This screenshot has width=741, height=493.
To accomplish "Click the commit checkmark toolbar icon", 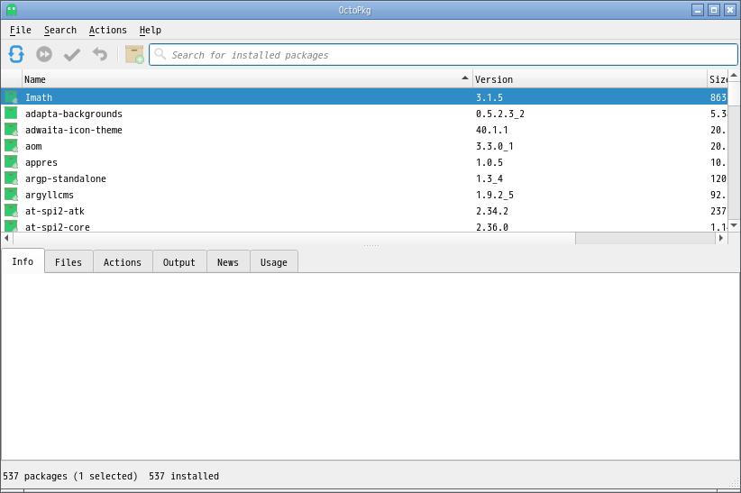I will (72, 54).
